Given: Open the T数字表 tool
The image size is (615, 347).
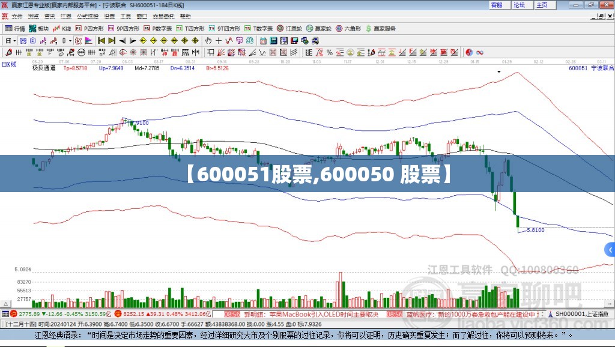Looking at the screenshot, I should [258, 28].
